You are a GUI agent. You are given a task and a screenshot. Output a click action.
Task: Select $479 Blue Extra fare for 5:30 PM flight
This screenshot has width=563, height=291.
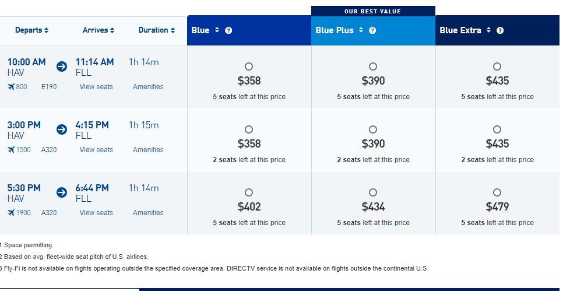497,192
